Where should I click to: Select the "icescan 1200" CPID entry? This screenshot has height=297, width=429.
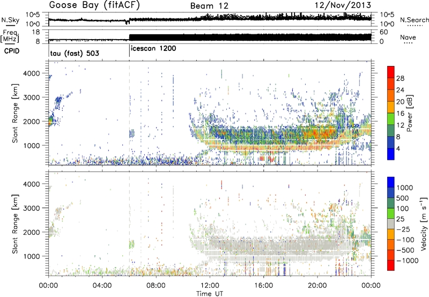(153, 48)
